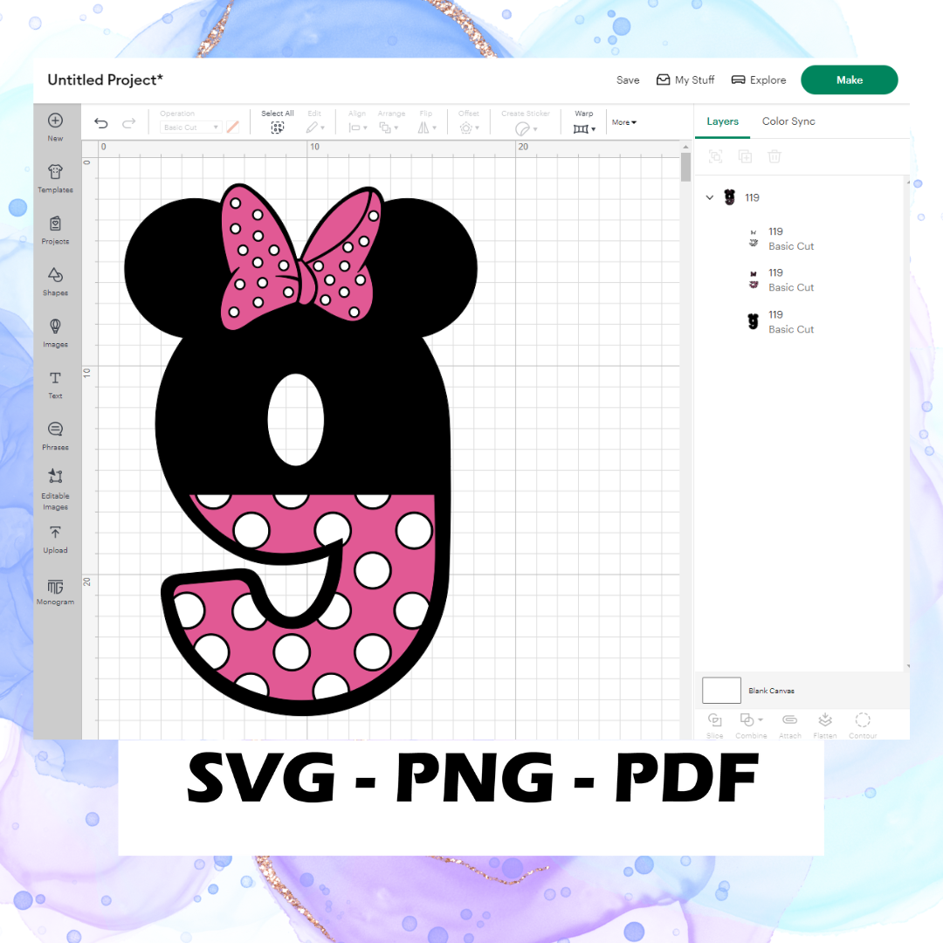Click the 119 group thumbnail
The height and width of the screenshot is (943, 943).
click(729, 197)
